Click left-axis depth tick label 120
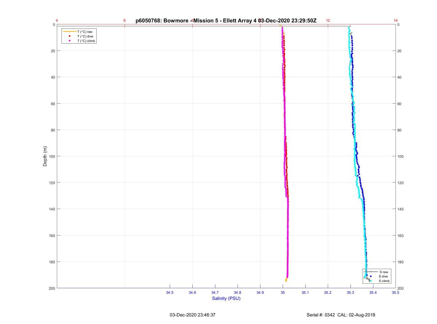The height and width of the screenshot is (324, 437). [52, 183]
